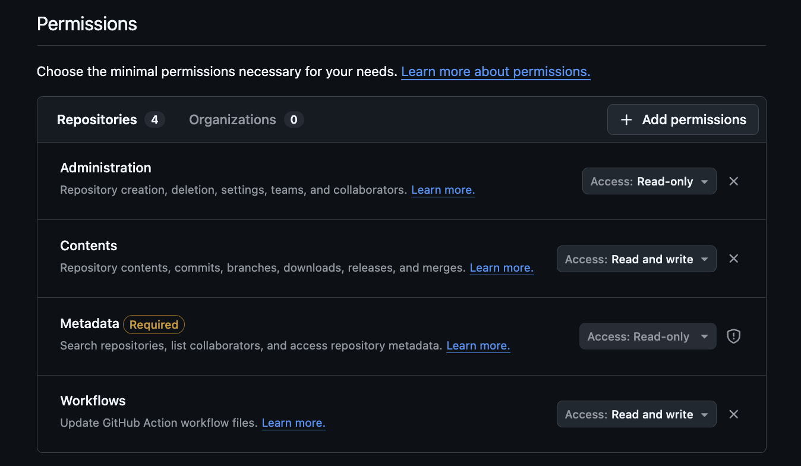Open the Metadata Read-only access dropdown
Viewport: 801px width, 466px height.
647,336
